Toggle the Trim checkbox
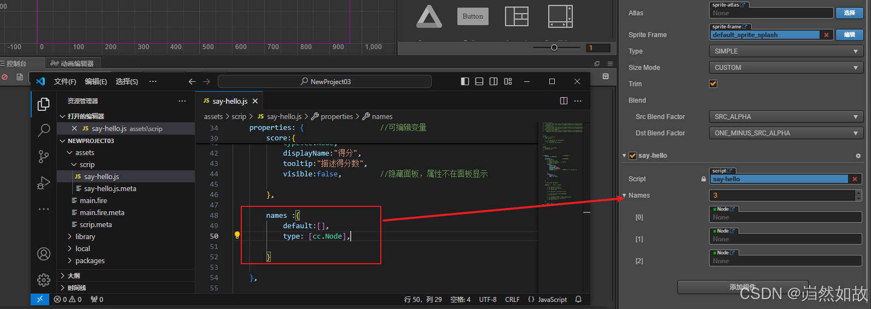The image size is (871, 309). coord(713,84)
